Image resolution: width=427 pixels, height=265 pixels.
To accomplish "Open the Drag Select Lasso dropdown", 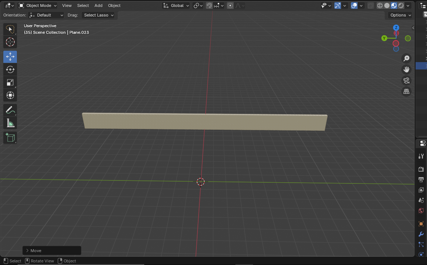I will point(98,15).
